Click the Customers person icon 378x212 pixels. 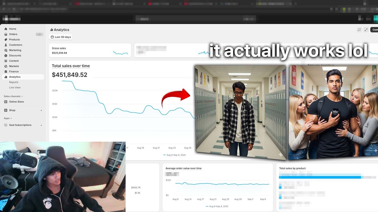(6, 45)
